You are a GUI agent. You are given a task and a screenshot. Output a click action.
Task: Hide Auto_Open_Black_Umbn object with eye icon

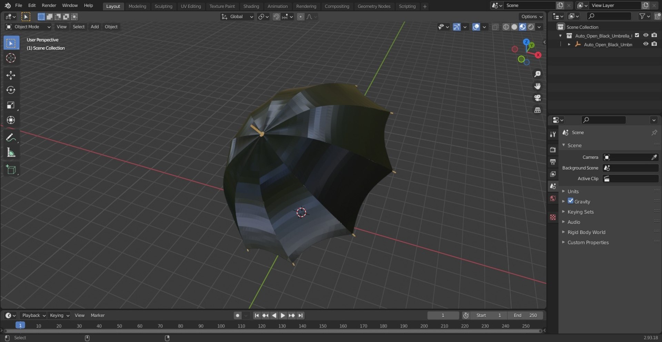click(646, 44)
